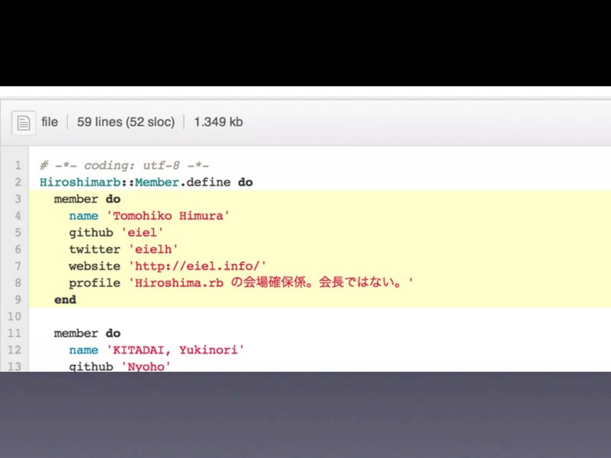
Task: Click line number 4 in gutter
Action: click(x=18, y=216)
